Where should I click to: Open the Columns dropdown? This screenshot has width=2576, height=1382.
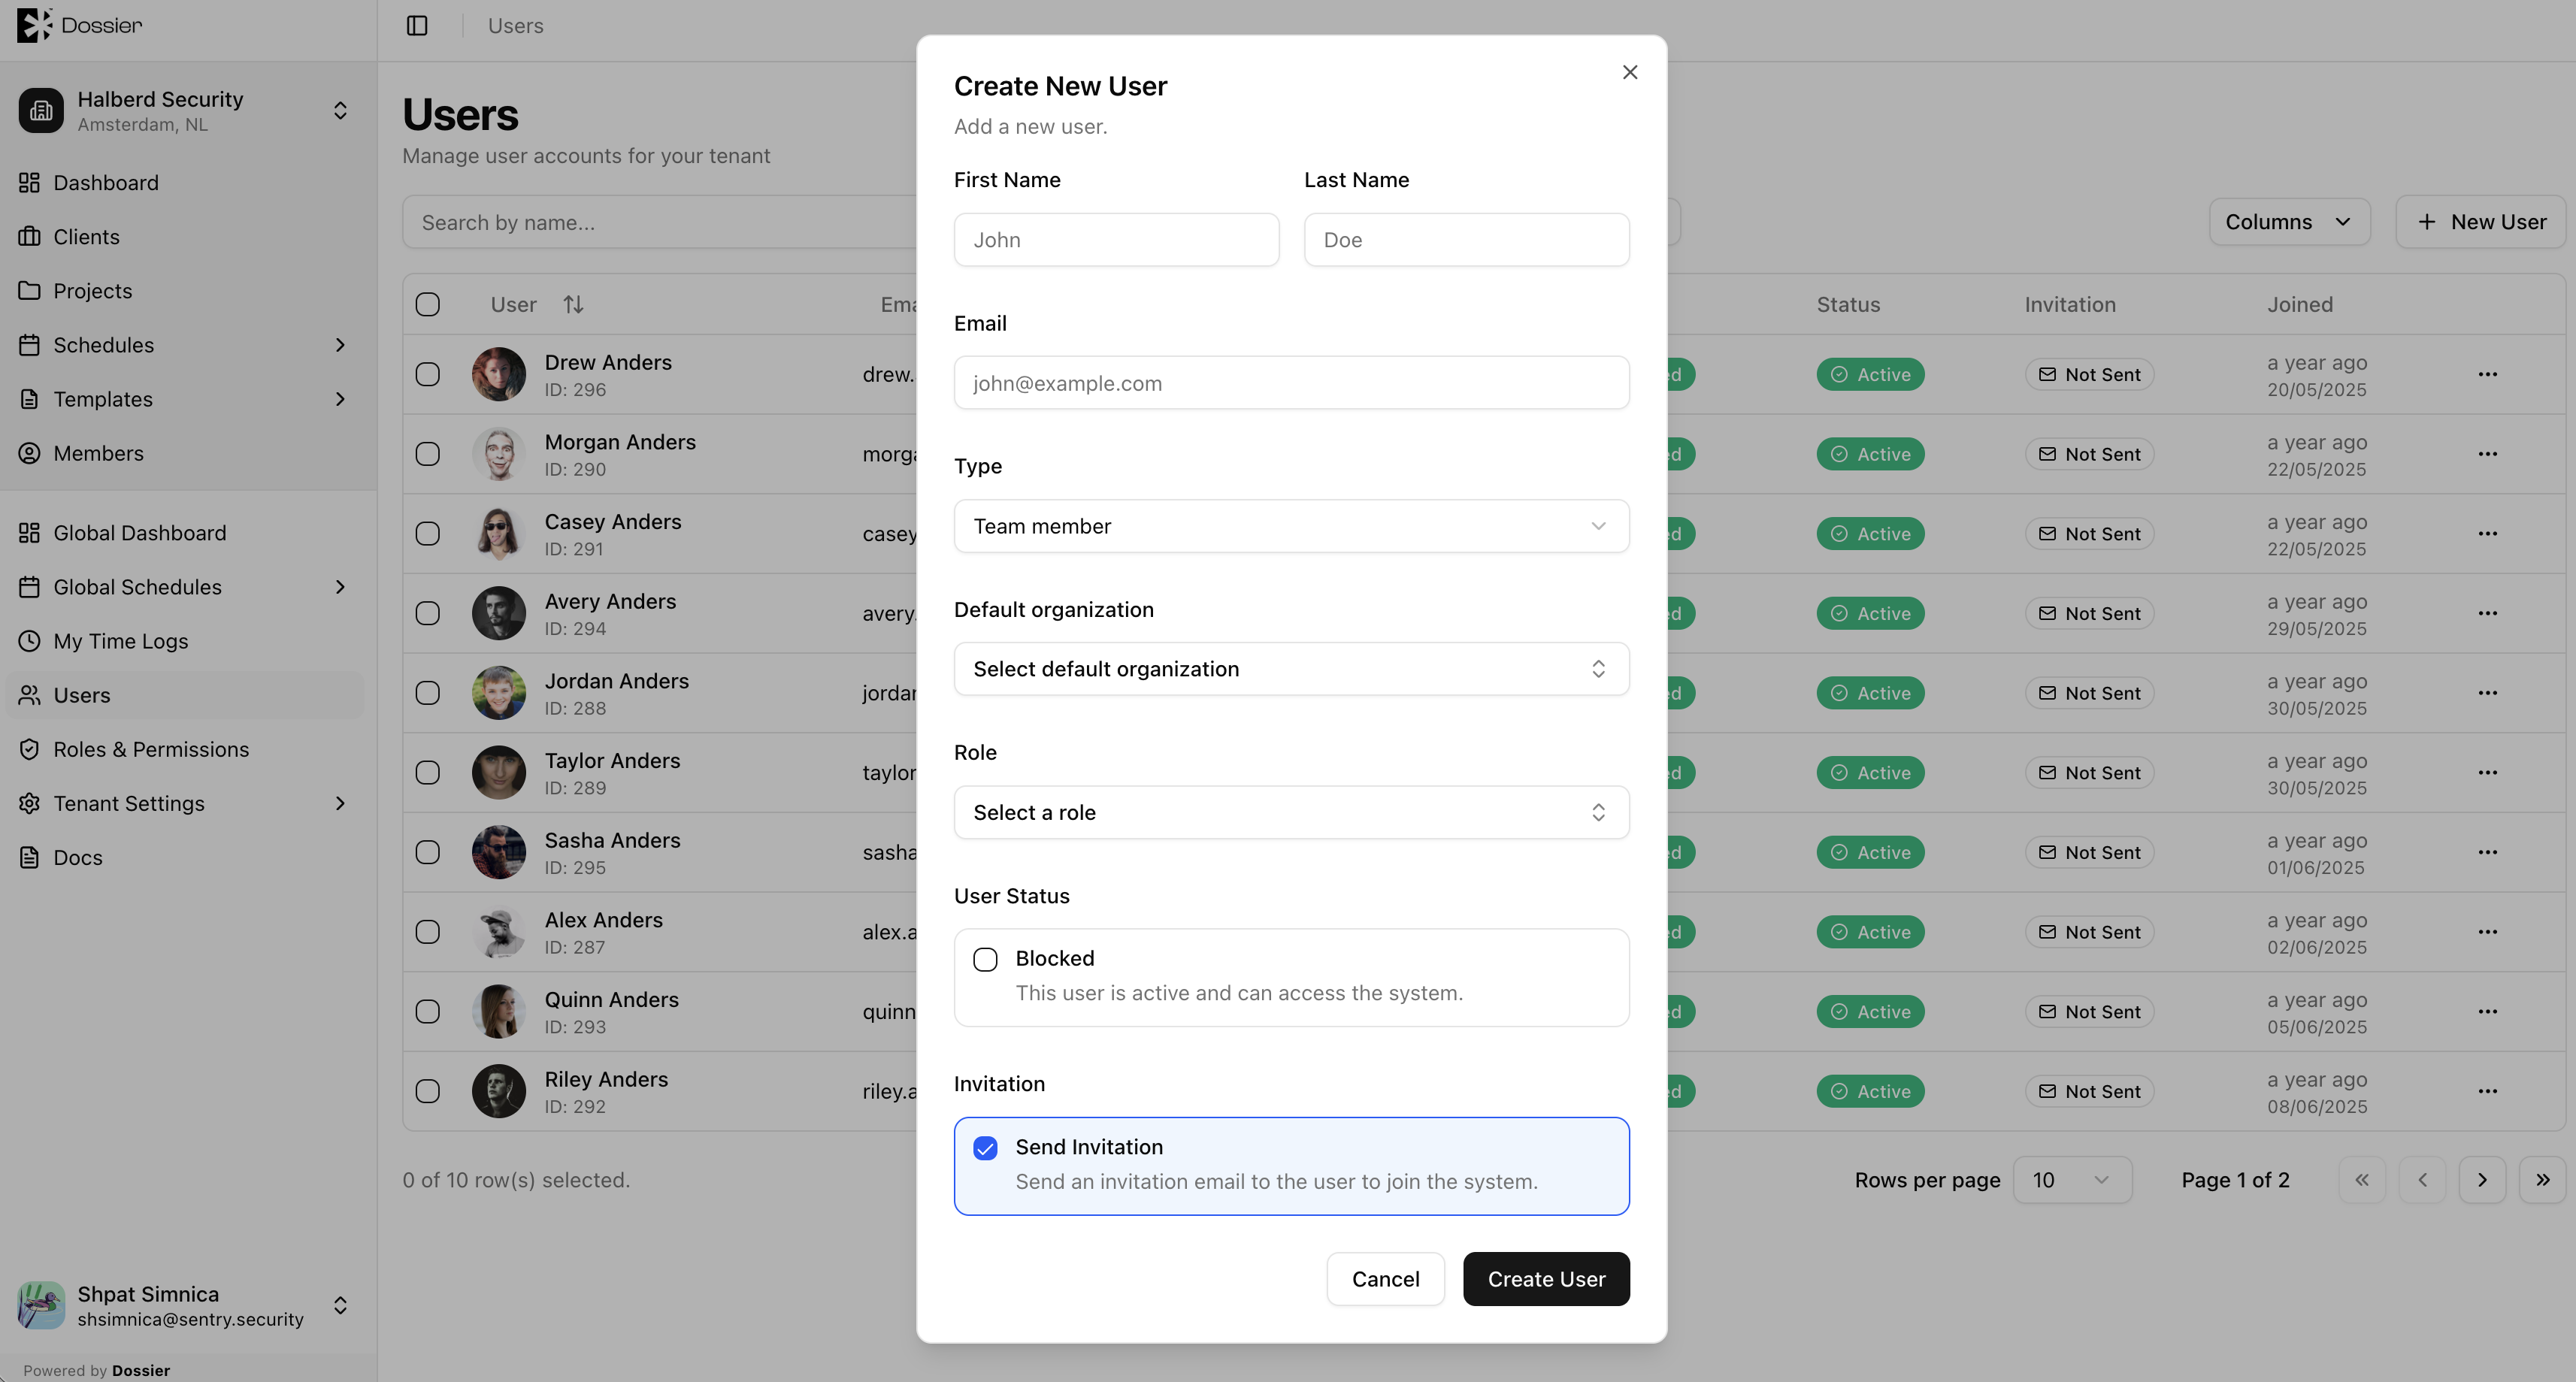click(2289, 222)
